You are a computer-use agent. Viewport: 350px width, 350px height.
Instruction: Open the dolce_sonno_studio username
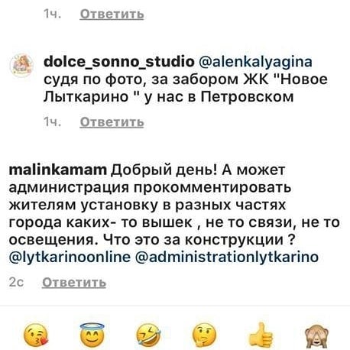point(119,62)
